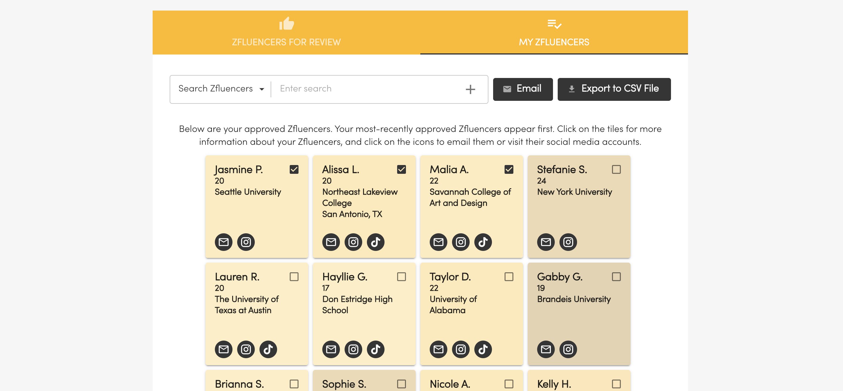Check Stefanie S.'s checkbox
This screenshot has height=391, width=843.
point(616,169)
